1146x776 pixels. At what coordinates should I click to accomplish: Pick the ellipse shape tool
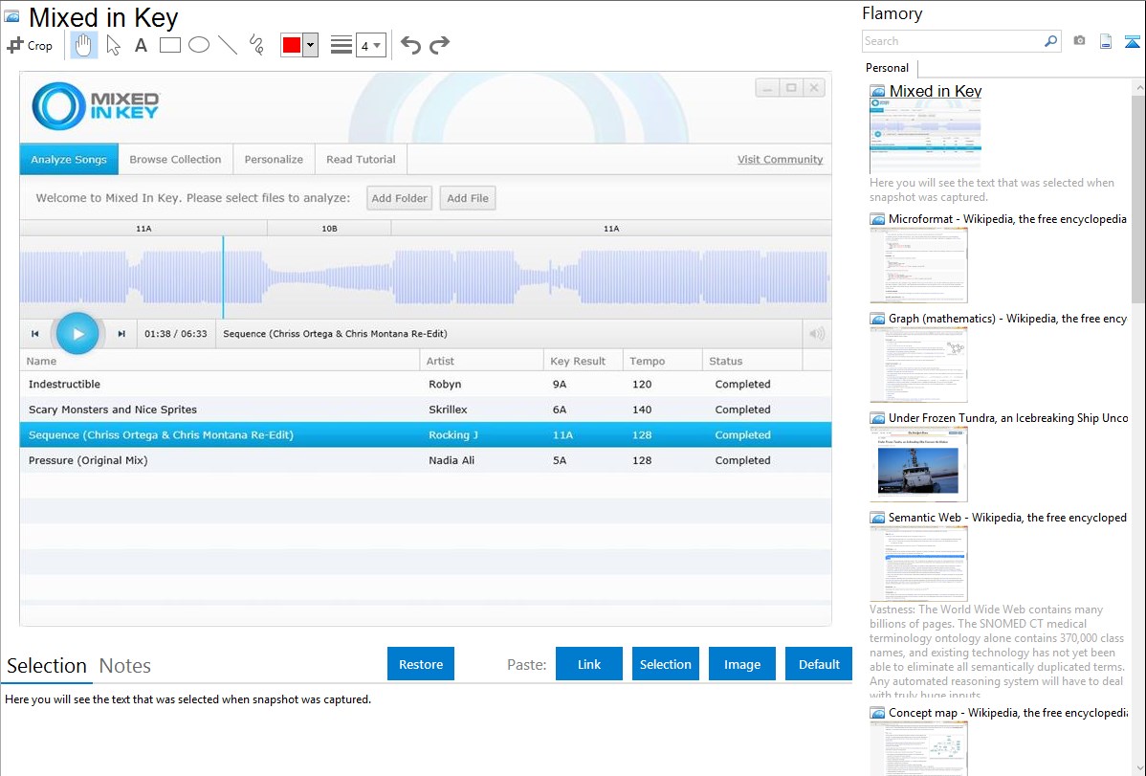[x=199, y=45]
